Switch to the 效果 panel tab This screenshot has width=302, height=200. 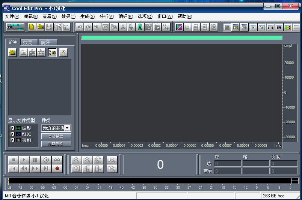[29, 42]
